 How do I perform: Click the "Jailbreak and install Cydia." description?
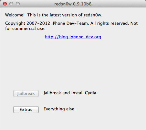point(70,93)
